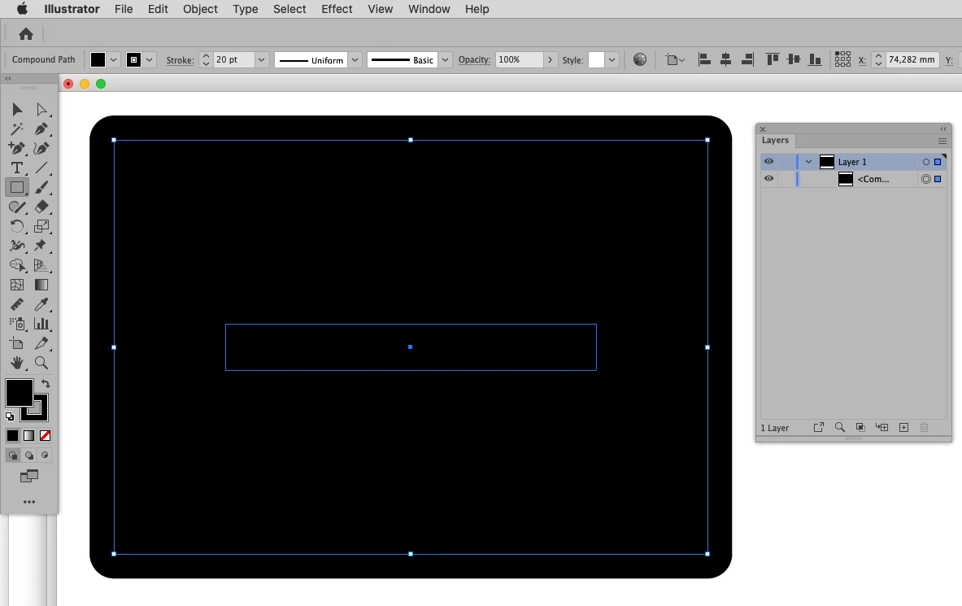962x606 pixels.
Task: Click Compound Path target circle
Action: (926, 179)
